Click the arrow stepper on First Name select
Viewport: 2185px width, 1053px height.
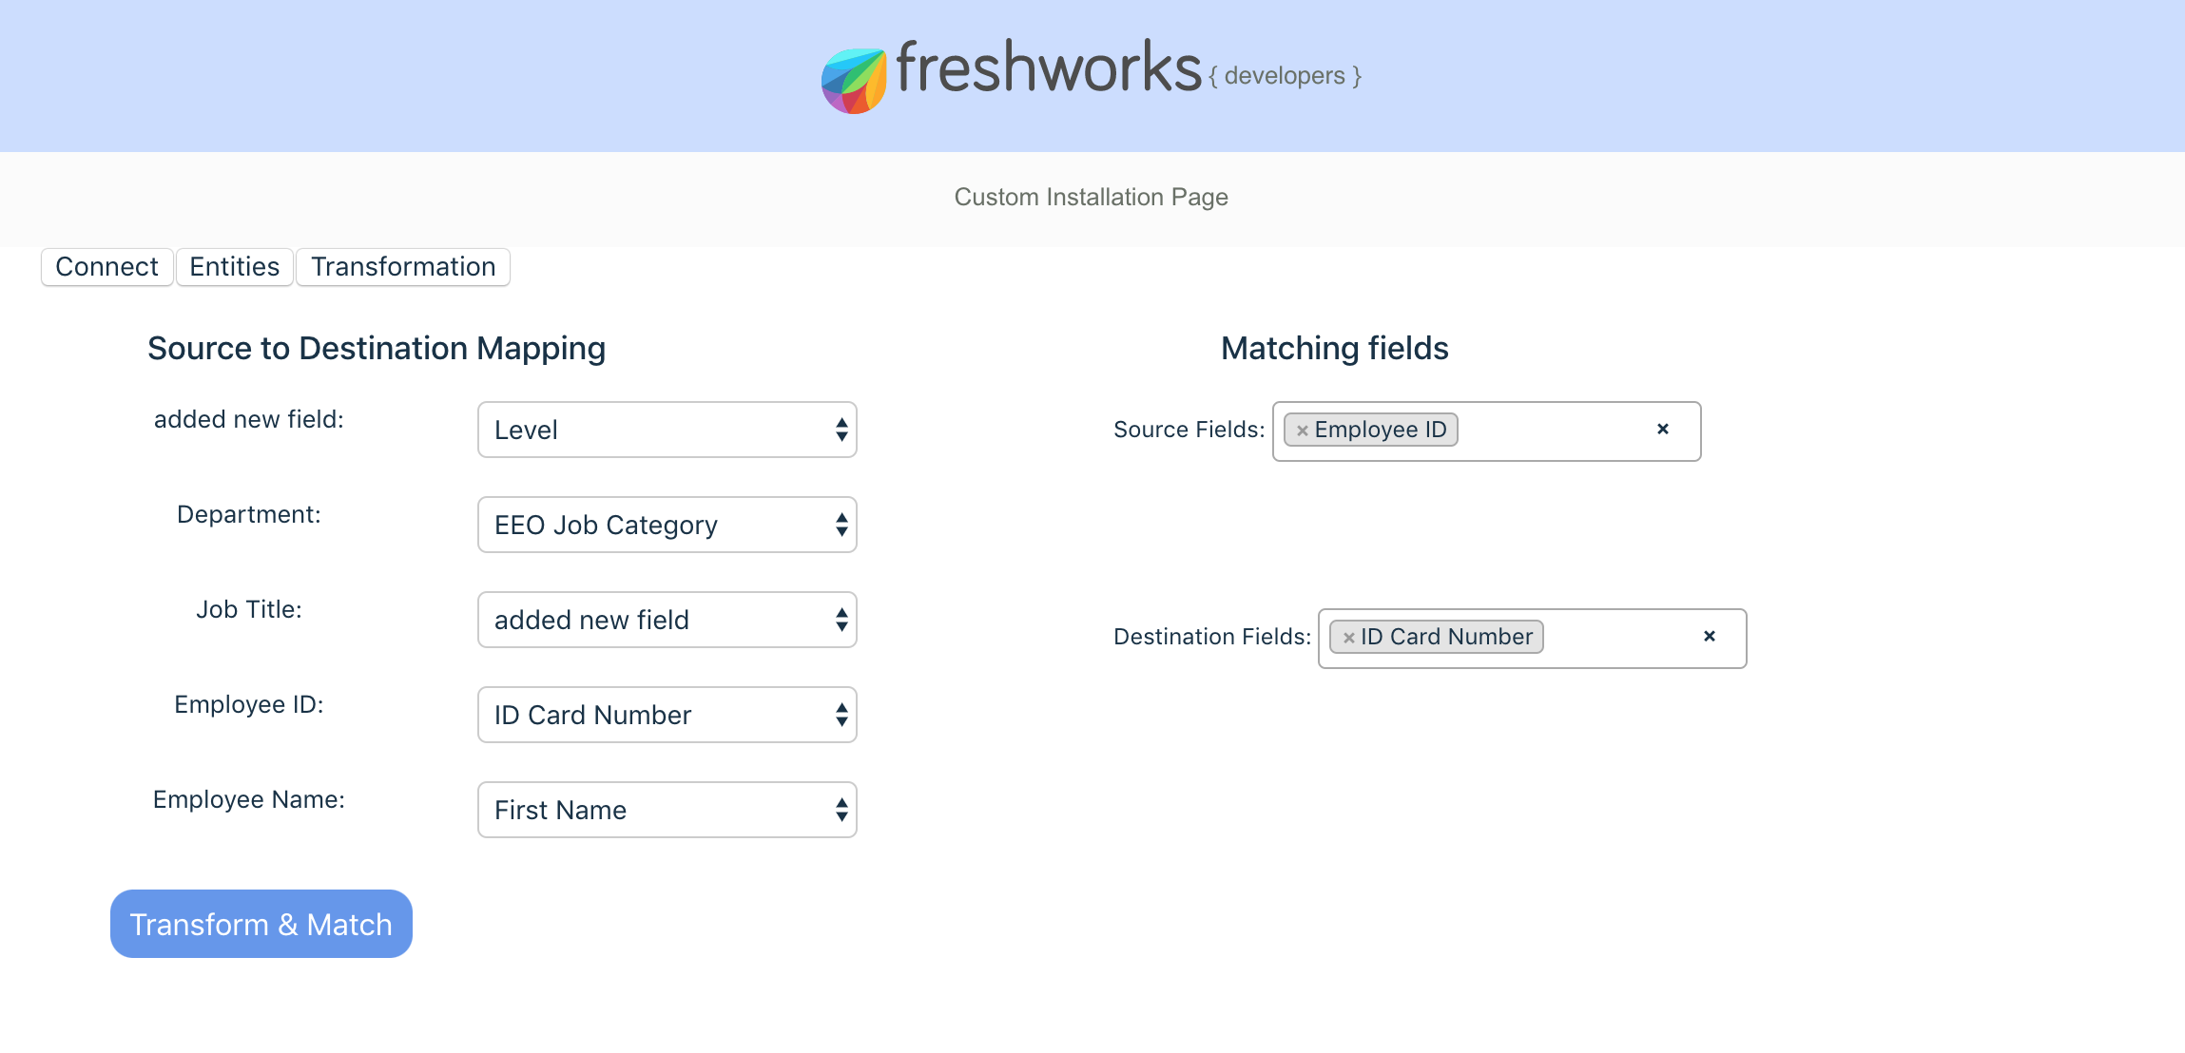pyautogui.click(x=841, y=810)
